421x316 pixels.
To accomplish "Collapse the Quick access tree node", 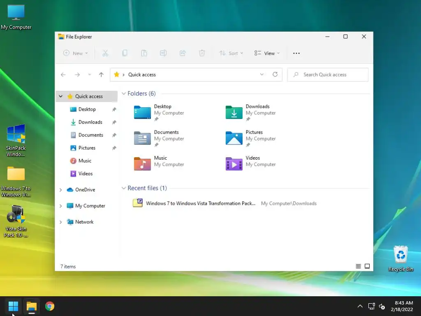I will pyautogui.click(x=61, y=96).
